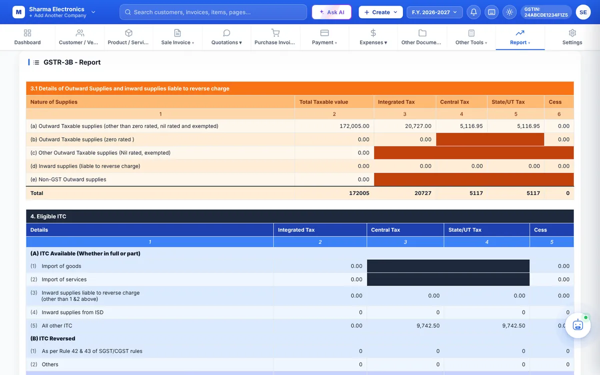Screen dimensions: 600x375
Task: Click the All other ITC row label
Action: [57, 325]
